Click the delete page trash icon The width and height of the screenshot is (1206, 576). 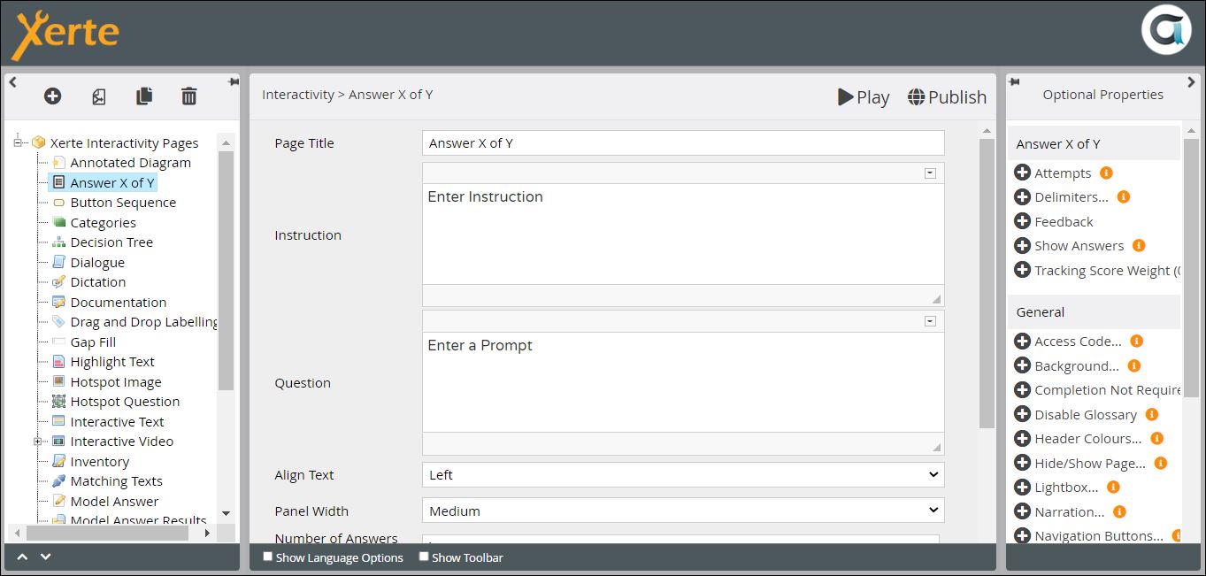coord(188,96)
